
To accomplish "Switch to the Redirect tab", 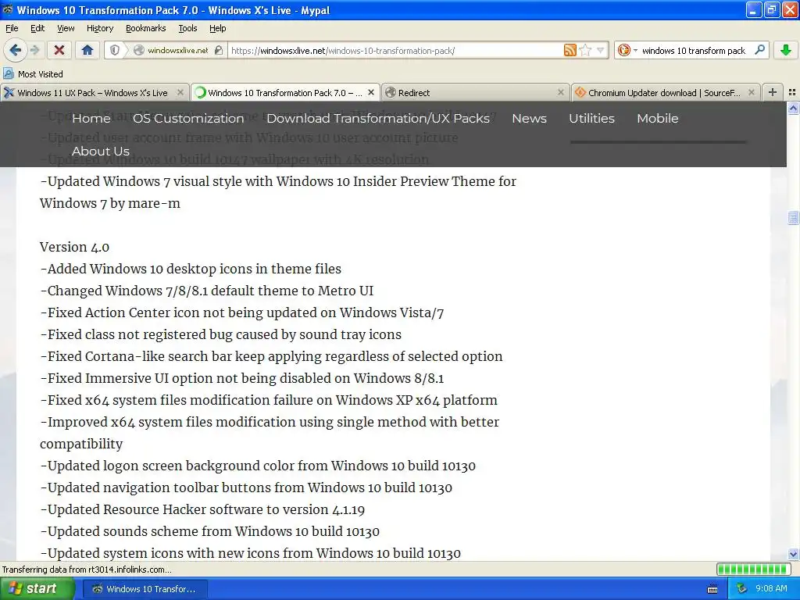I will click(x=470, y=92).
